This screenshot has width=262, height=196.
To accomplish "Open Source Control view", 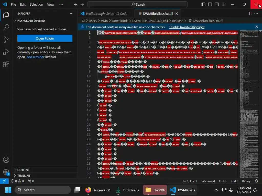I will pyautogui.click(x=6, y=40).
